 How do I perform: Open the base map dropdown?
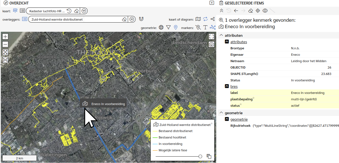[x=84, y=11]
